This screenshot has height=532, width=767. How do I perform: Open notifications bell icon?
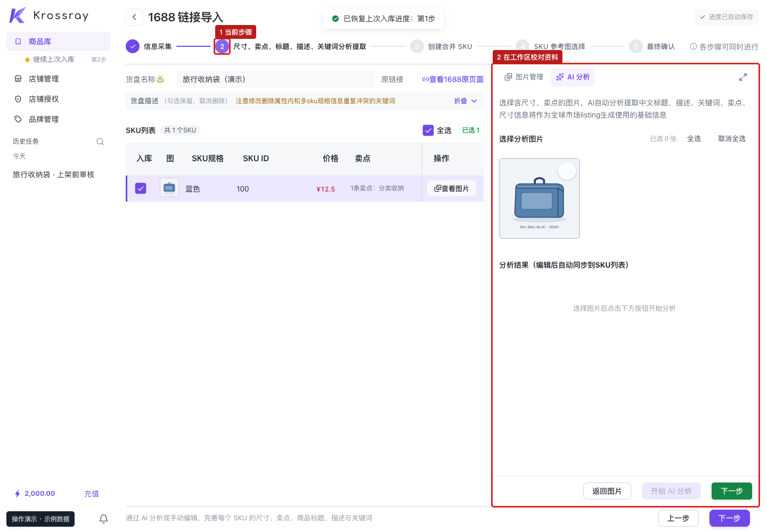tap(104, 519)
